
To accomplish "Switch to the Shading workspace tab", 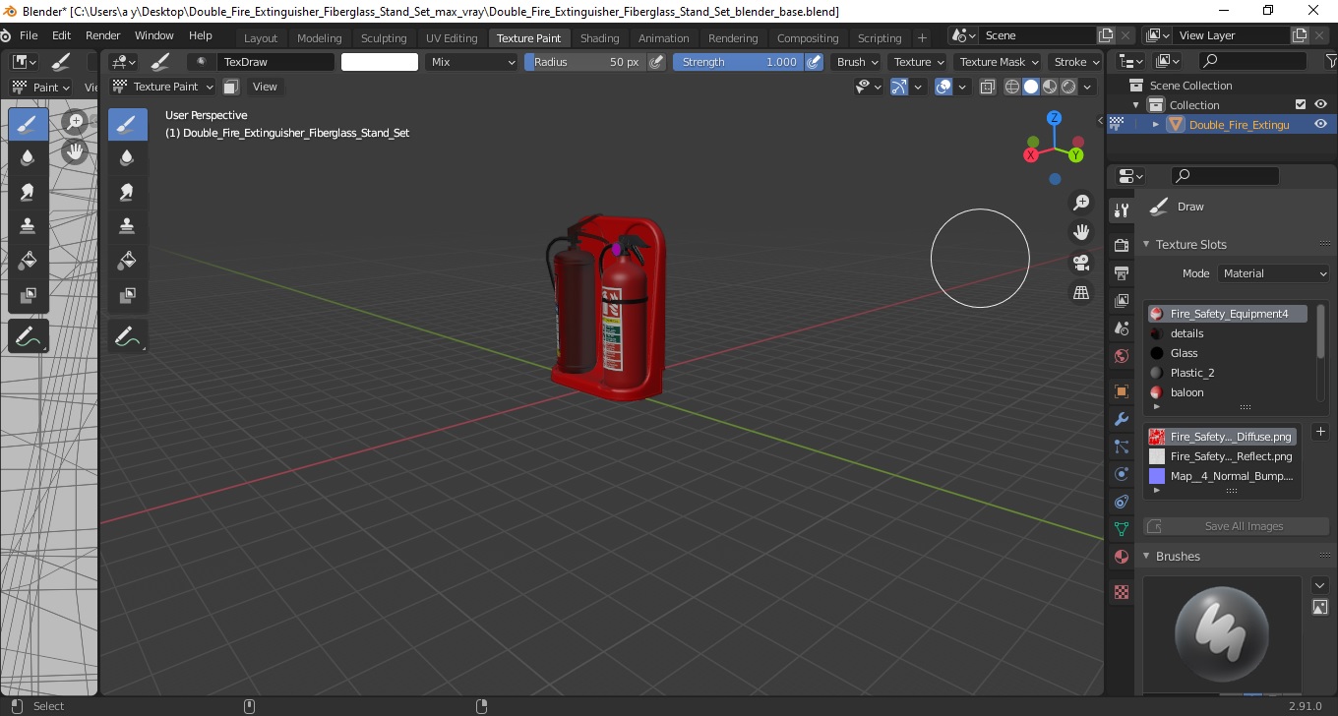I will click(x=599, y=38).
